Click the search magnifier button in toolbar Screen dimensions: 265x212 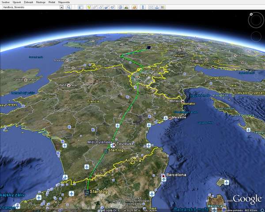click(68, 7)
